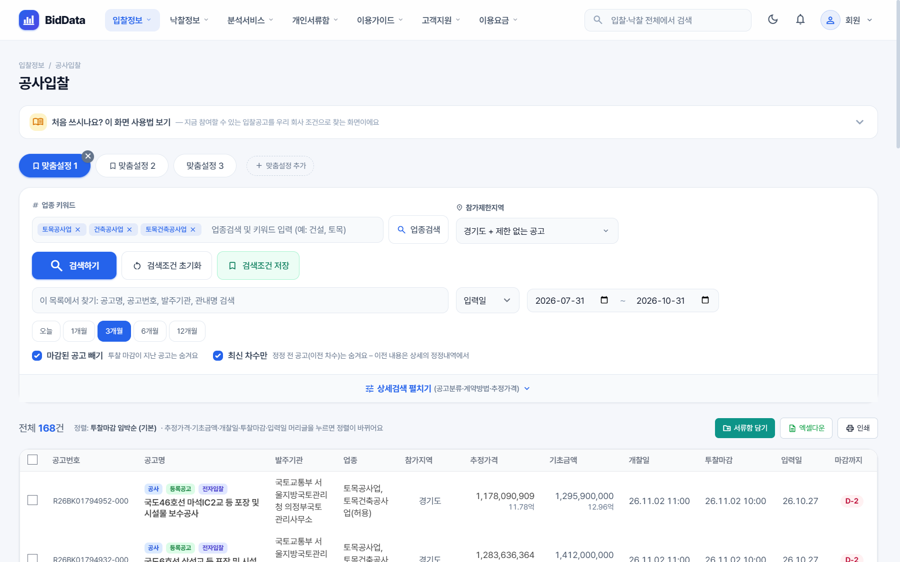Image resolution: width=900 pixels, height=562 pixels.
Task: Select 6개월 date range option
Action: pyautogui.click(x=150, y=331)
